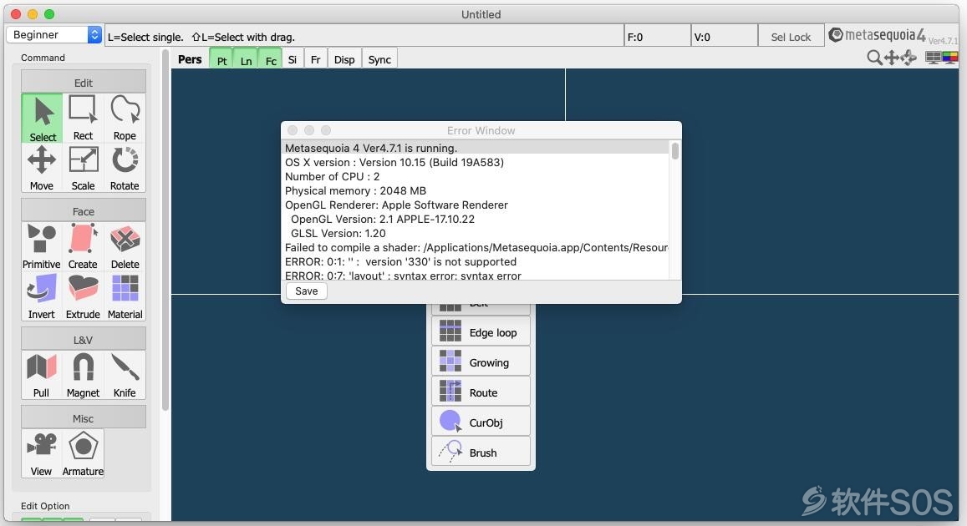967x526 pixels.
Task: Open the Disp menu
Action: click(344, 59)
